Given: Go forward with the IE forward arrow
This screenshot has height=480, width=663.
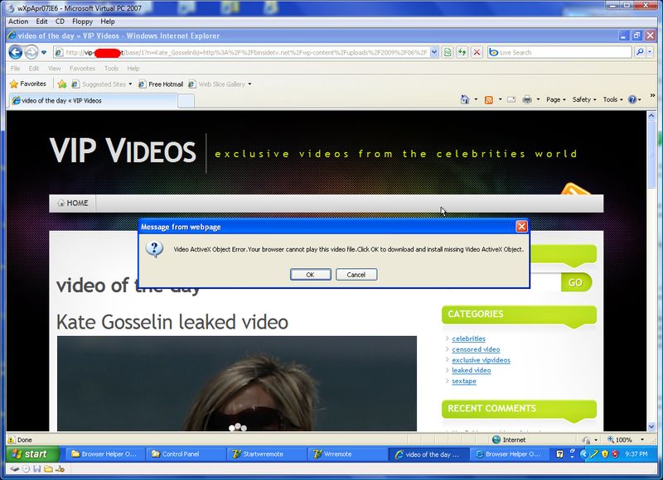Looking at the screenshot, I should (31, 52).
